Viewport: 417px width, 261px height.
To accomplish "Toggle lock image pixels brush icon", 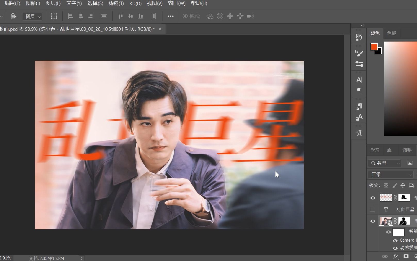I will 395,185.
